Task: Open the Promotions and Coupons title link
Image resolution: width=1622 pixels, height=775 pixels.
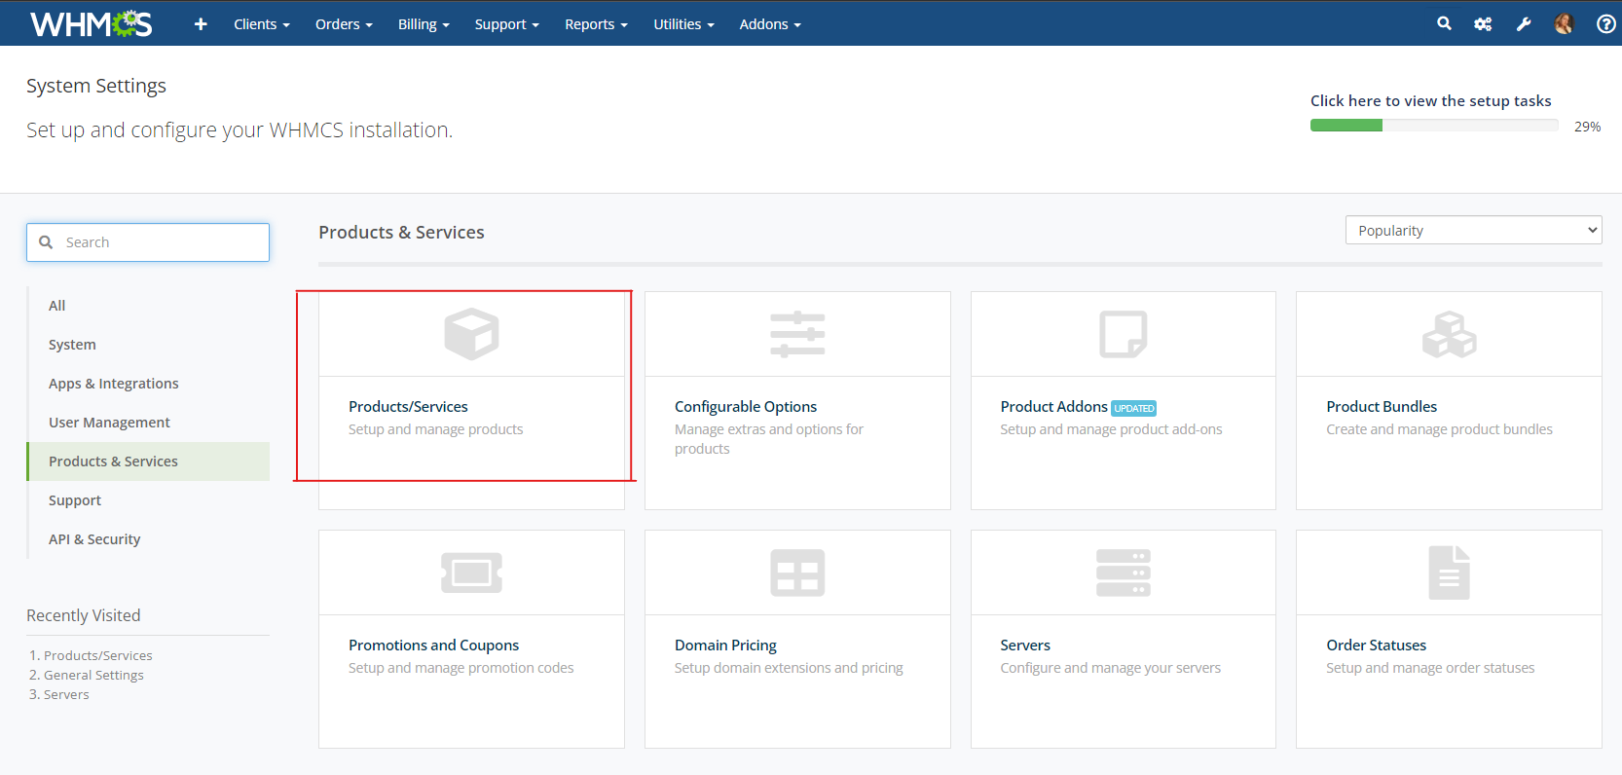Action: [433, 646]
